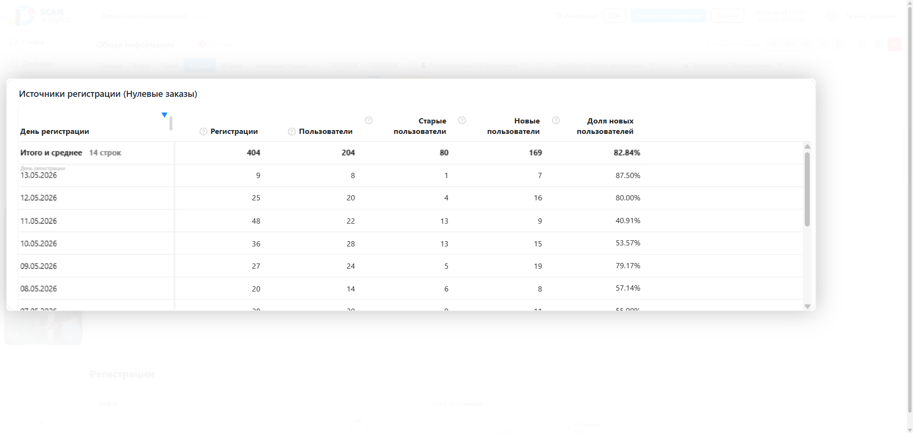Open the последние 14 дней period dropdown

point(285,66)
